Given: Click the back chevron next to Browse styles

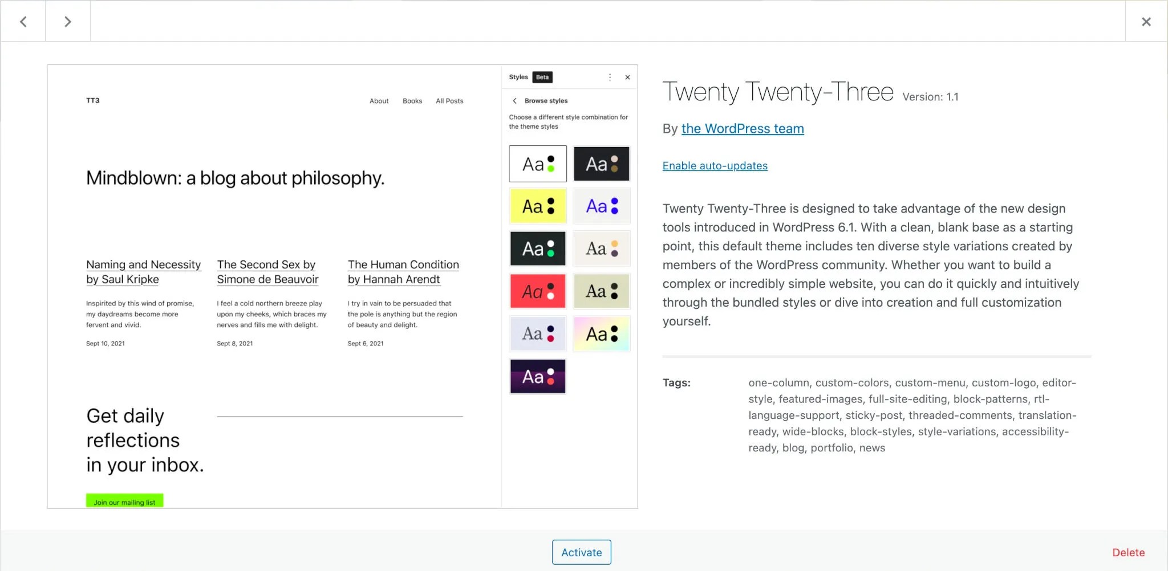Looking at the screenshot, I should [515, 100].
